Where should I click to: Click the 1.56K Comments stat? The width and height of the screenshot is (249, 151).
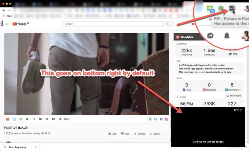(209, 52)
